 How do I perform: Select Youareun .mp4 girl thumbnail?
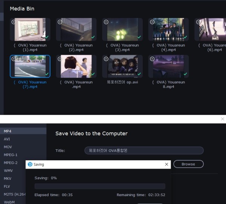[76, 66]
